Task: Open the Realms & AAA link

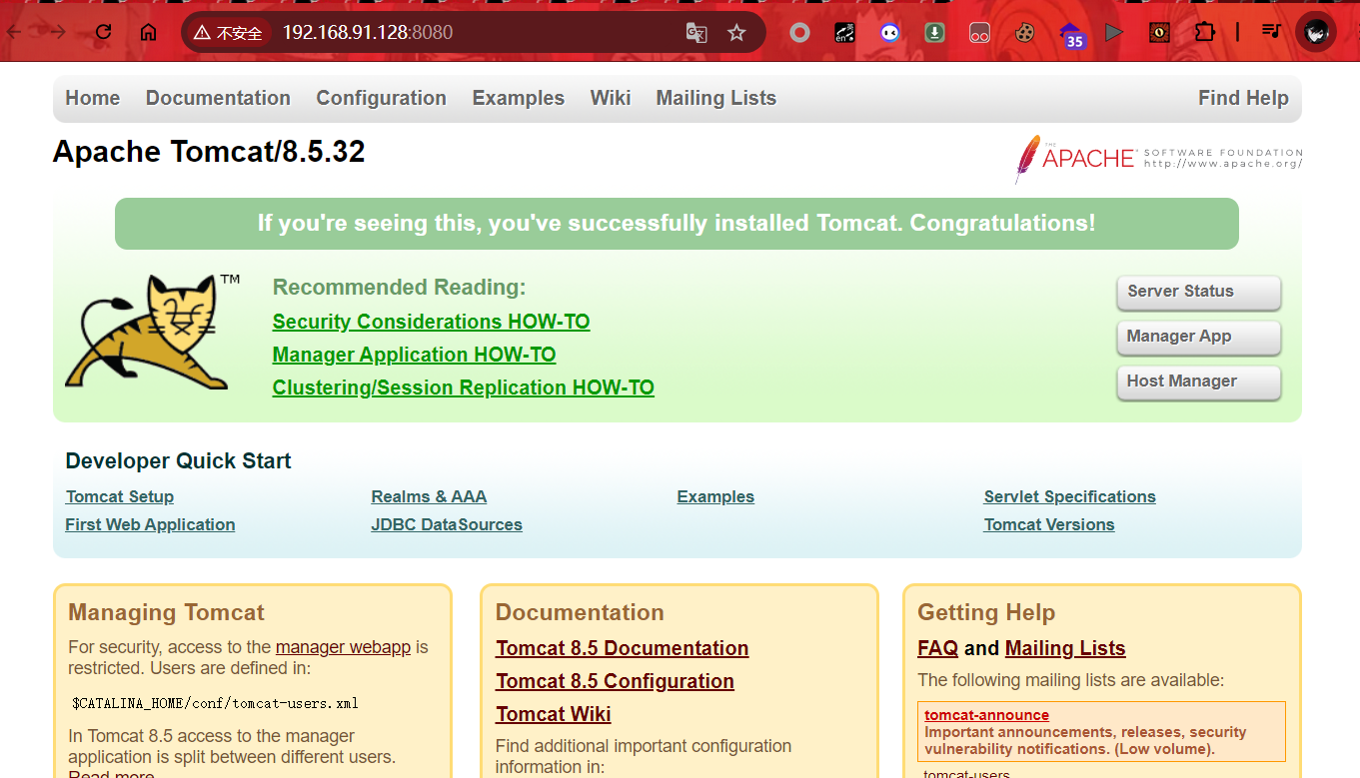Action: [429, 496]
